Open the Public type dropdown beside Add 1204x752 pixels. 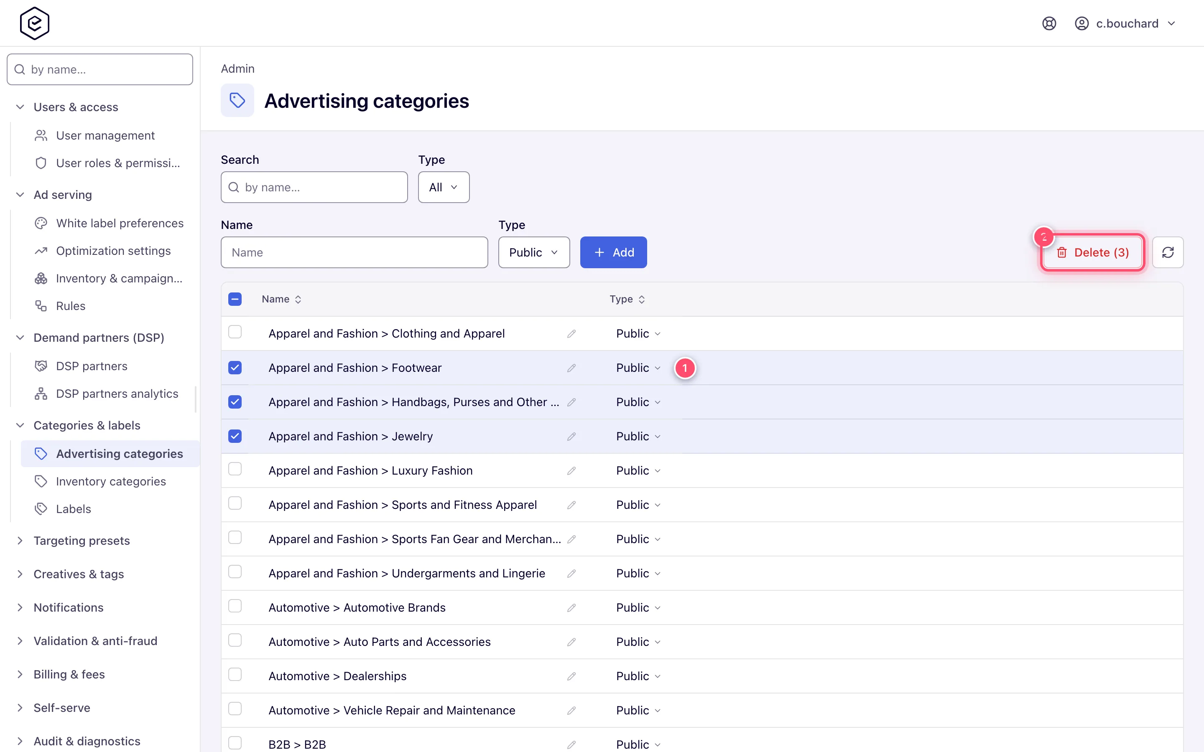(x=534, y=252)
